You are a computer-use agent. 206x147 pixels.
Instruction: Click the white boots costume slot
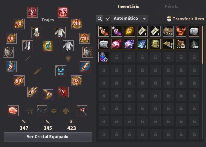click(28, 45)
